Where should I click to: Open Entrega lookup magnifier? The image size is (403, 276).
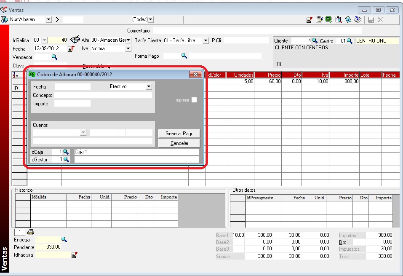[64, 239]
